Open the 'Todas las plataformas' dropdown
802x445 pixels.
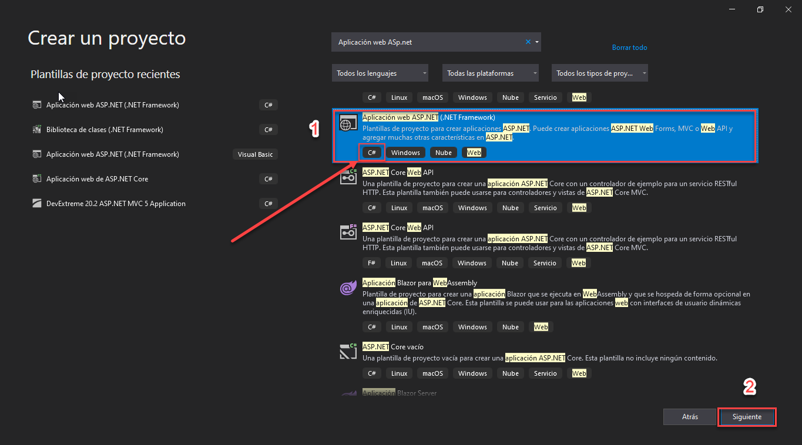(x=491, y=73)
